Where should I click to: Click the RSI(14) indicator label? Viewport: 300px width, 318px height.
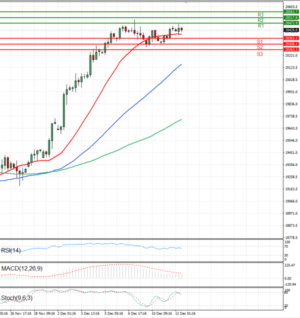pyautogui.click(x=11, y=250)
